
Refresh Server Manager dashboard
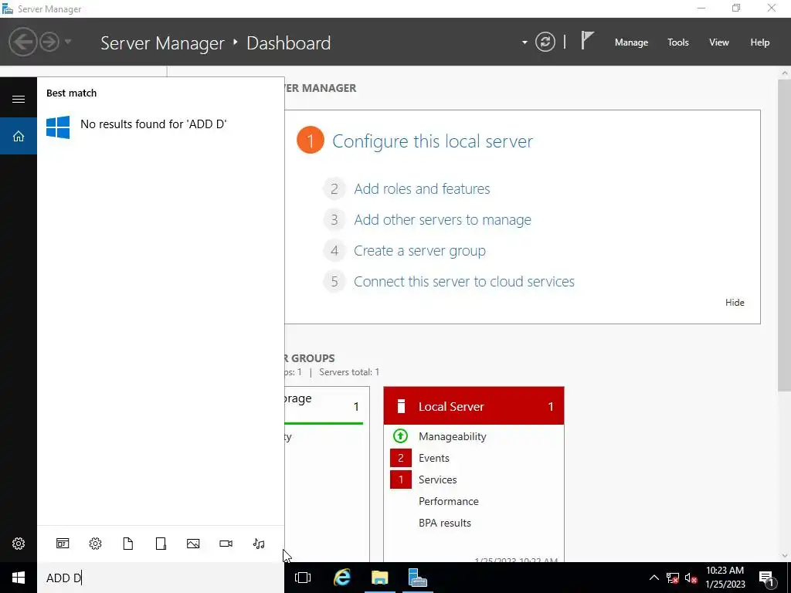point(545,42)
